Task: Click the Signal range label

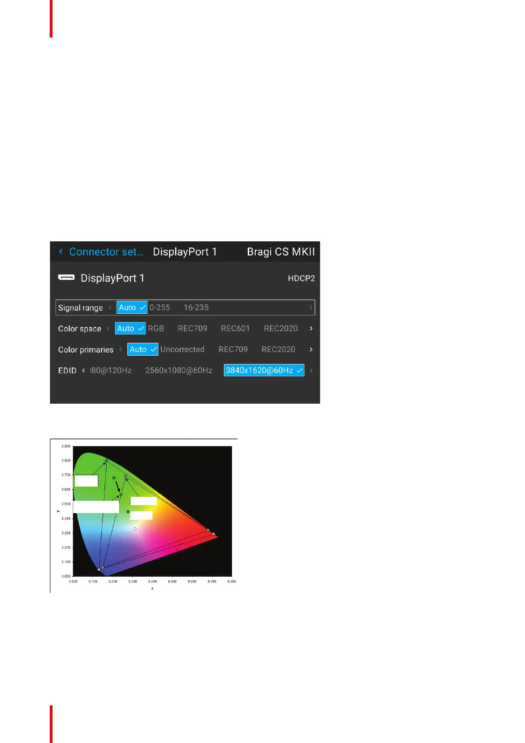Action: [80, 308]
